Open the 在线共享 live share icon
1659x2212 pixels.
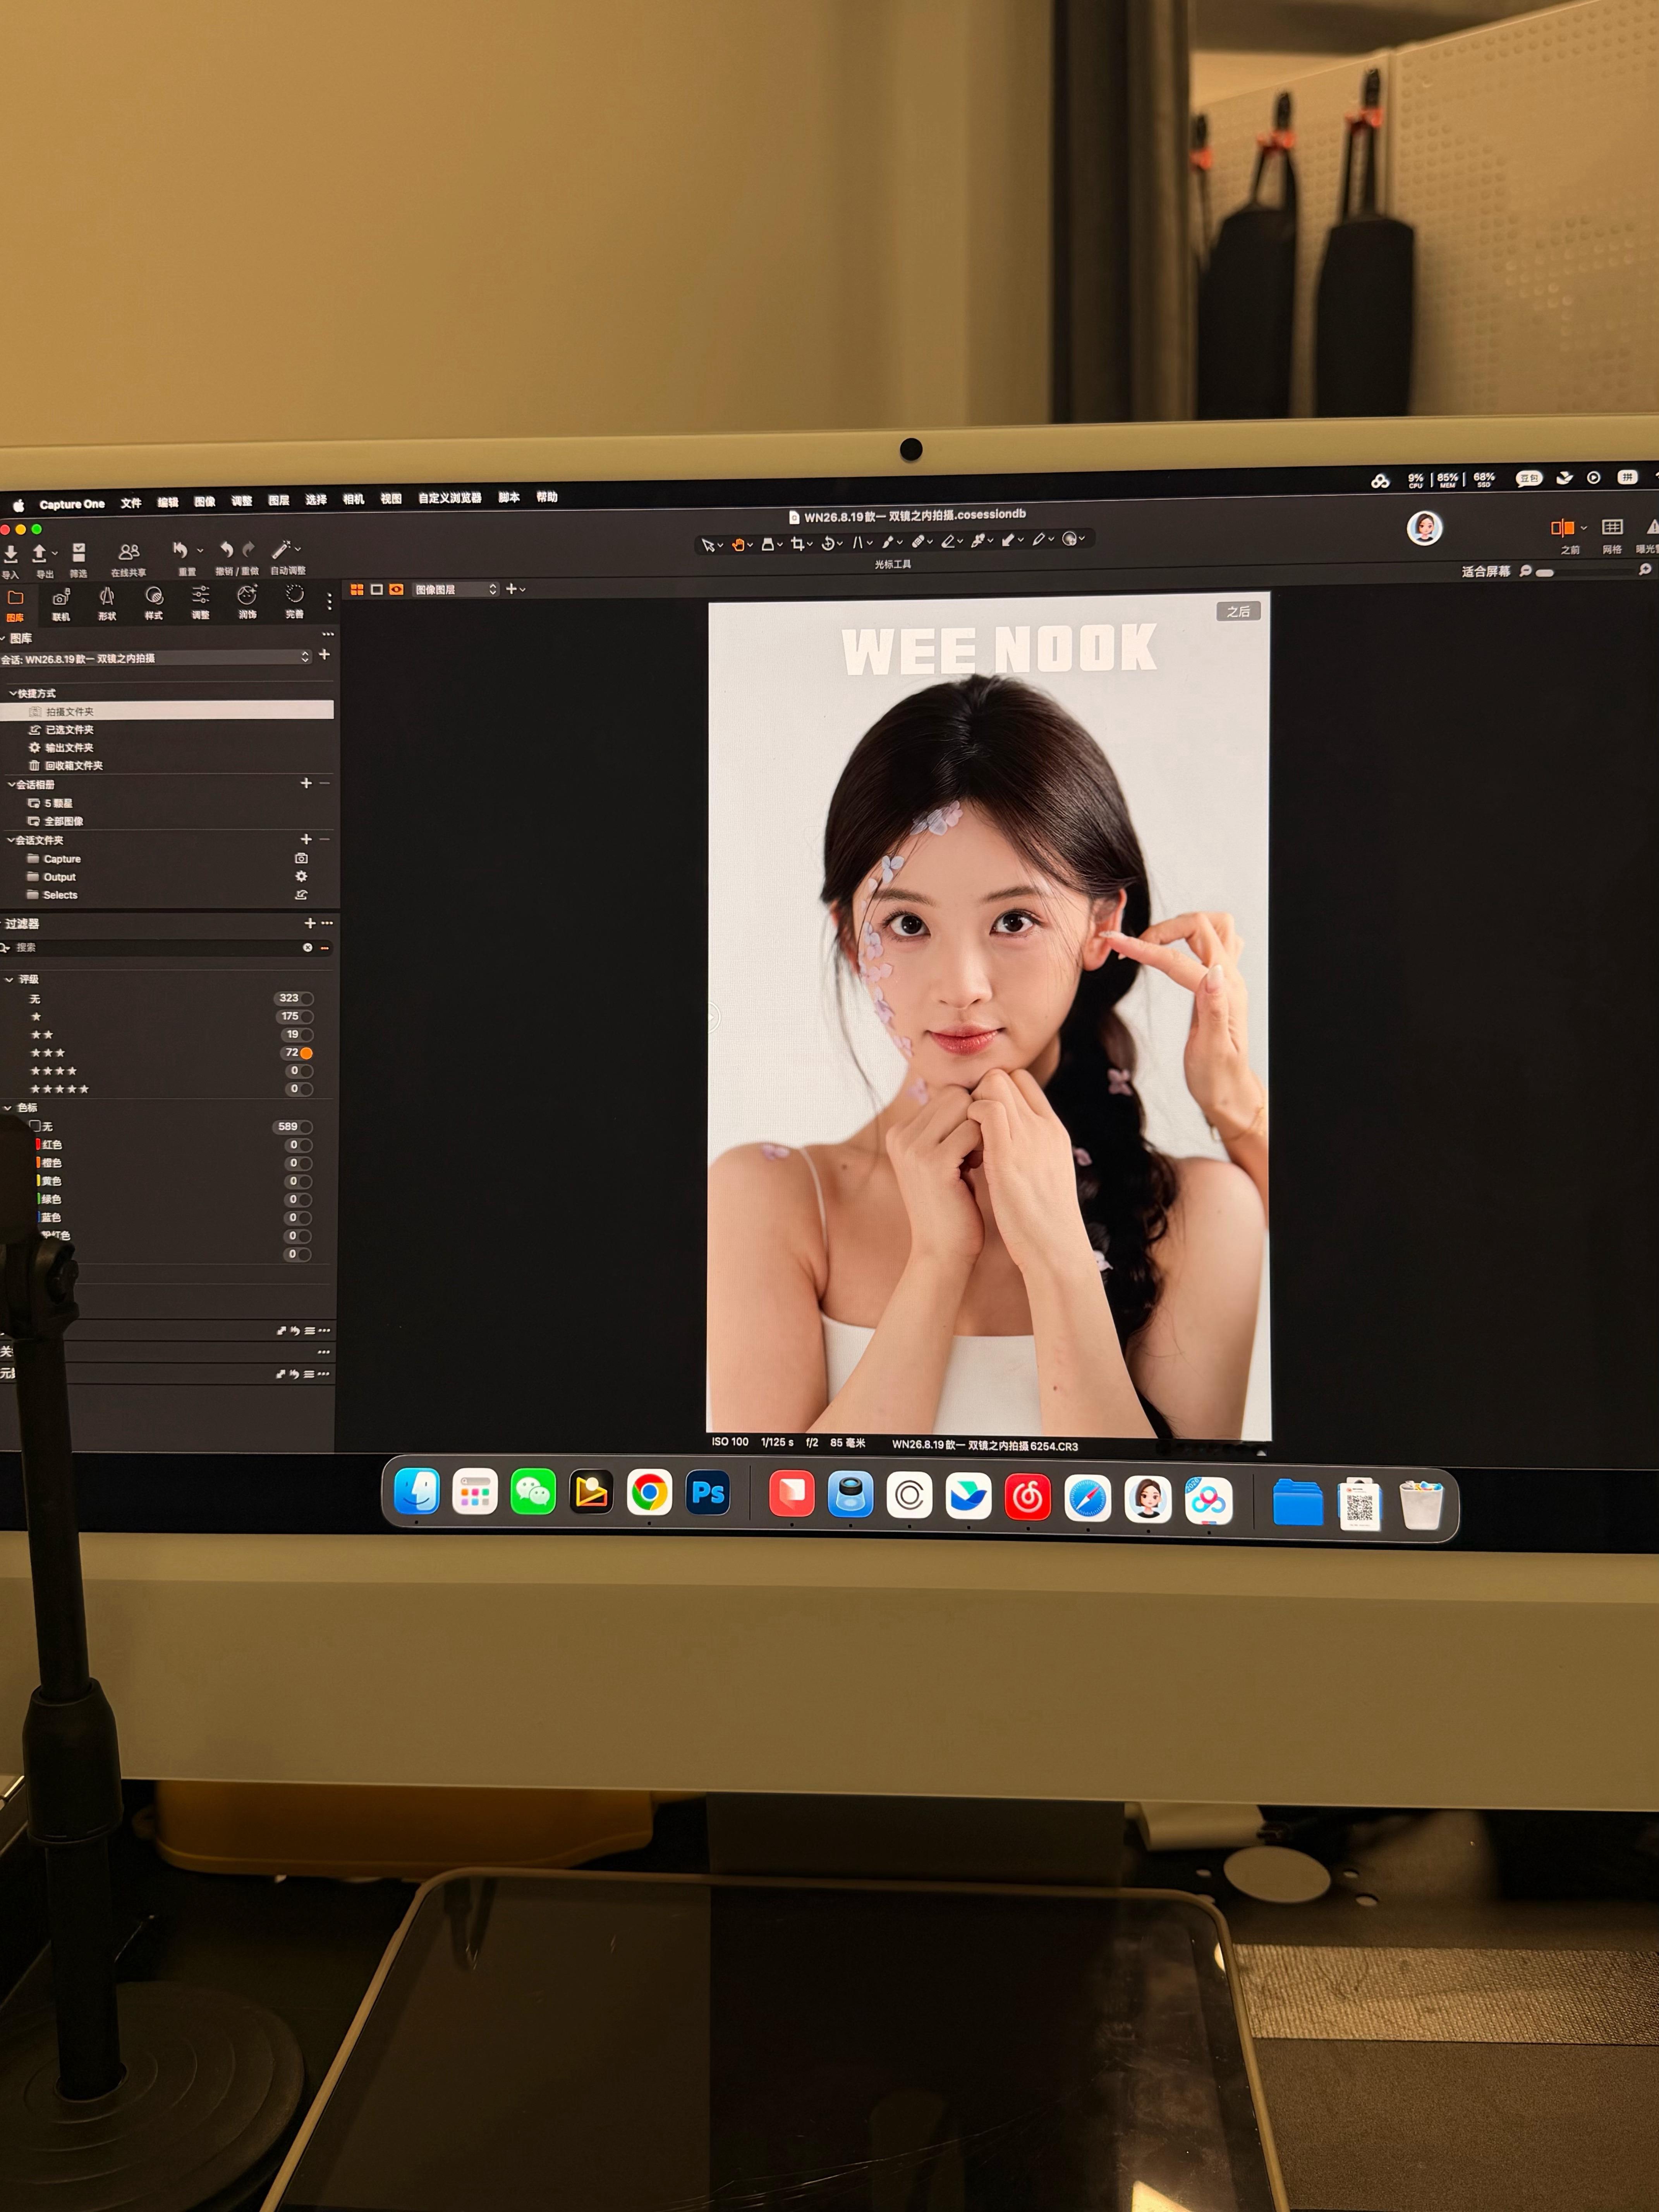click(128, 552)
